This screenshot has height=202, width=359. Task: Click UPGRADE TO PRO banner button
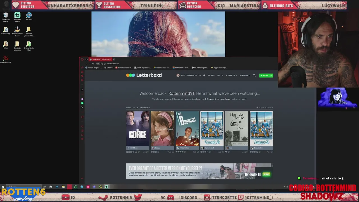[257, 174]
